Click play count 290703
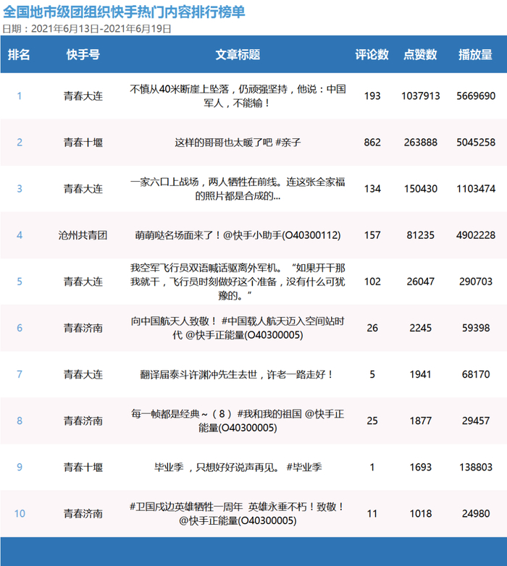Viewport: 507px width, 566px height. click(476, 282)
